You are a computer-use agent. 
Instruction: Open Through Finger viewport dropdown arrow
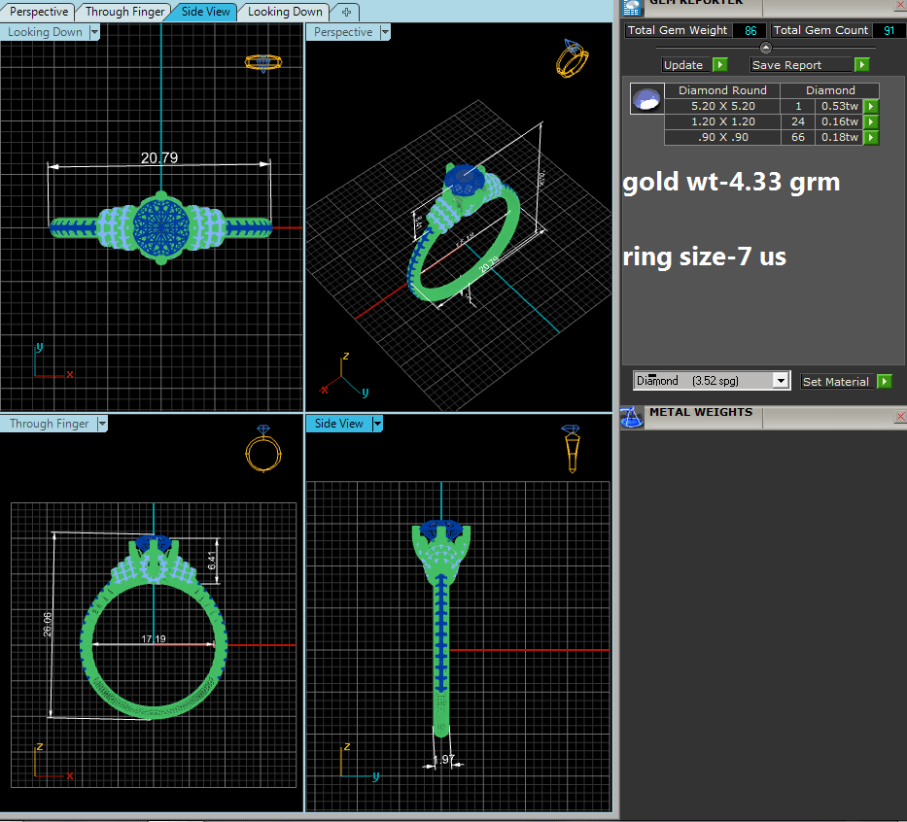click(x=100, y=424)
